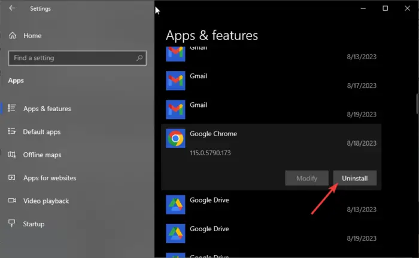Select Apps for websites

click(50, 178)
